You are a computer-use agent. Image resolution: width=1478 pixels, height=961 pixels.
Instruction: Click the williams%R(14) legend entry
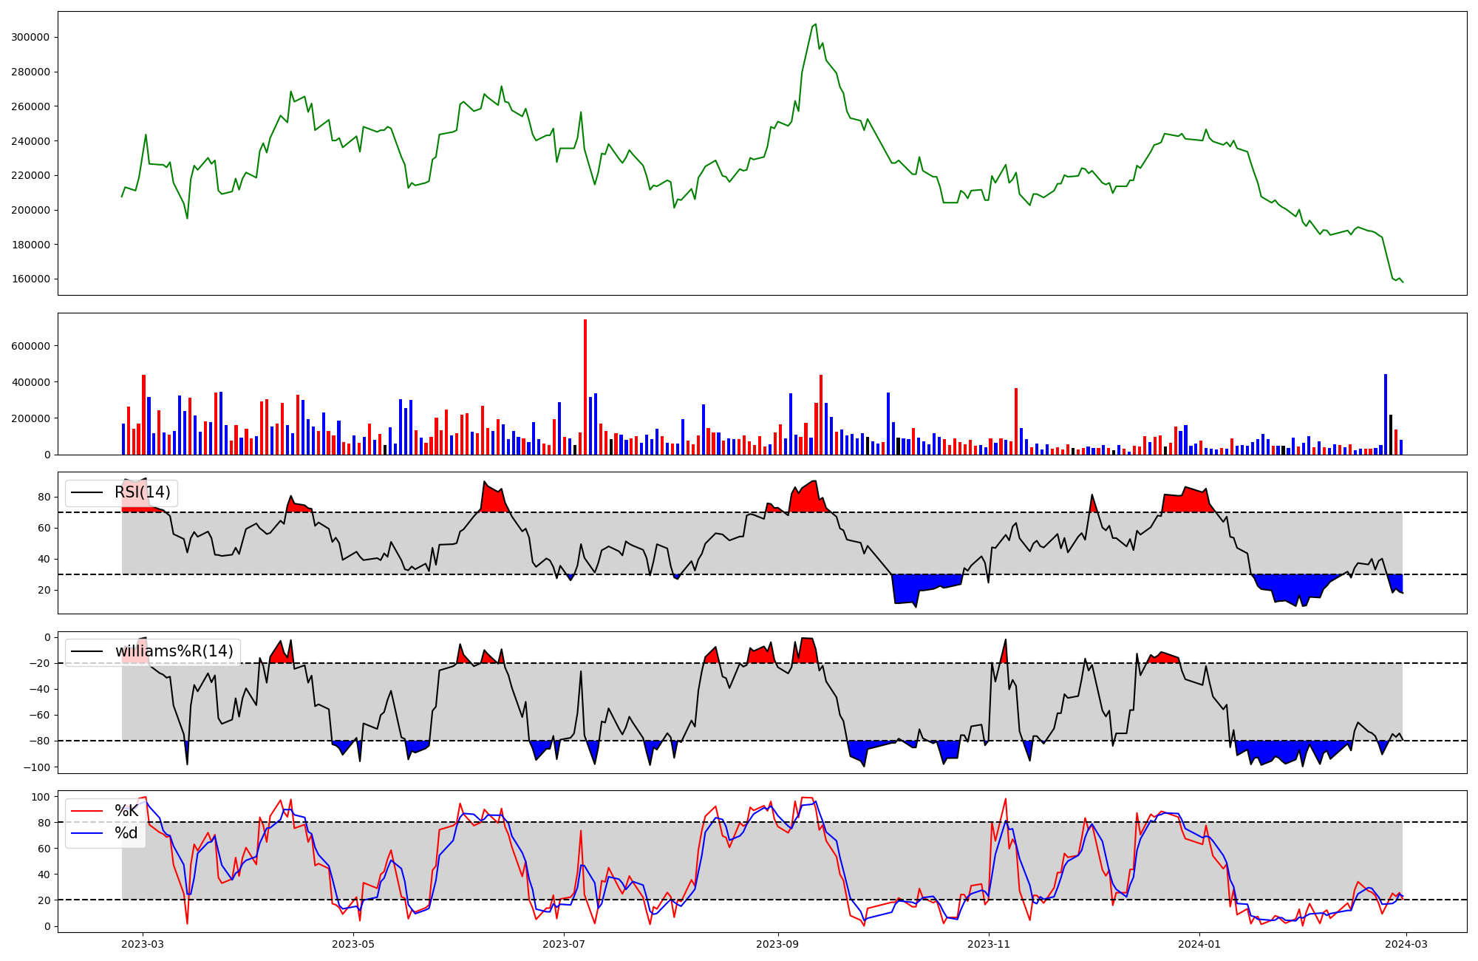[x=174, y=651]
